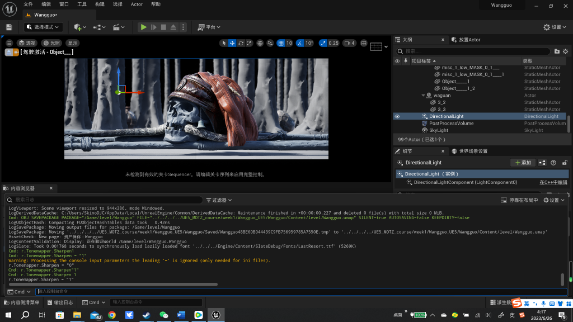573x322 pixels.
Task: Open the cinematics clapperboard menu
Action: [x=119, y=27]
